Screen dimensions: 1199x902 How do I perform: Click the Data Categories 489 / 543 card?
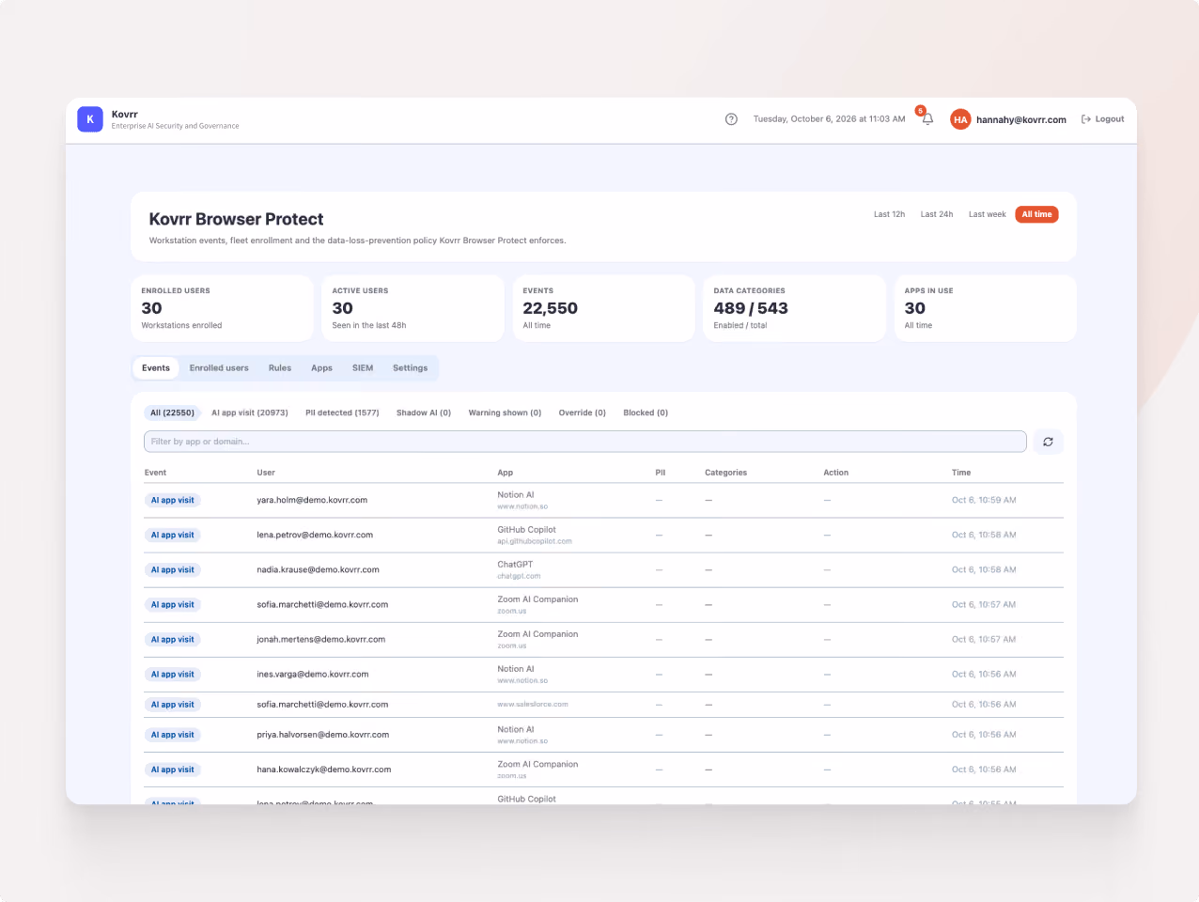(x=794, y=308)
